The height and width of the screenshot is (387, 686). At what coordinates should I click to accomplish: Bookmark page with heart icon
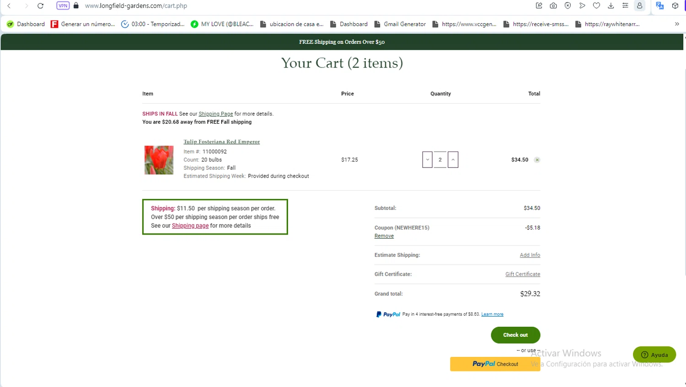(x=596, y=6)
